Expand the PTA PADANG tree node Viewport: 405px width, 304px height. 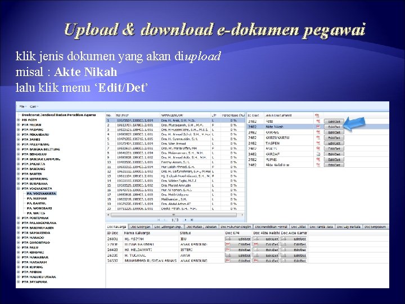[x=19, y=130]
